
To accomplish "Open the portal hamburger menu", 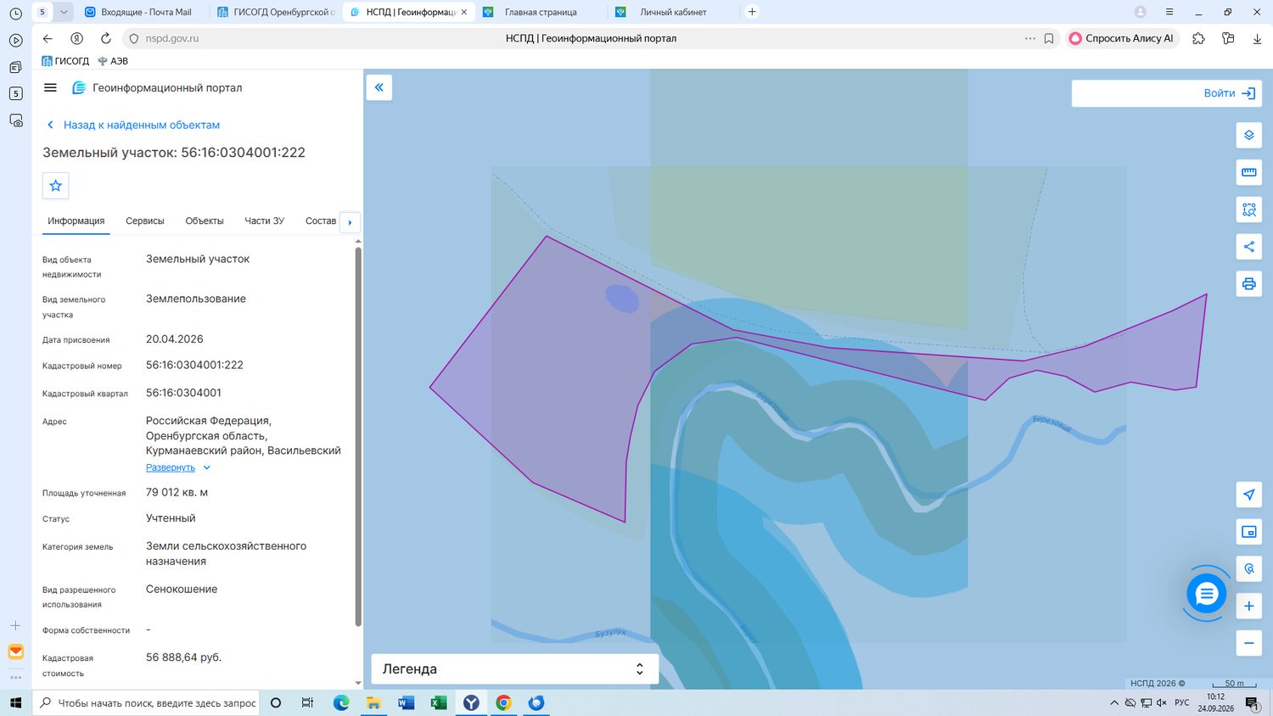I will point(50,87).
